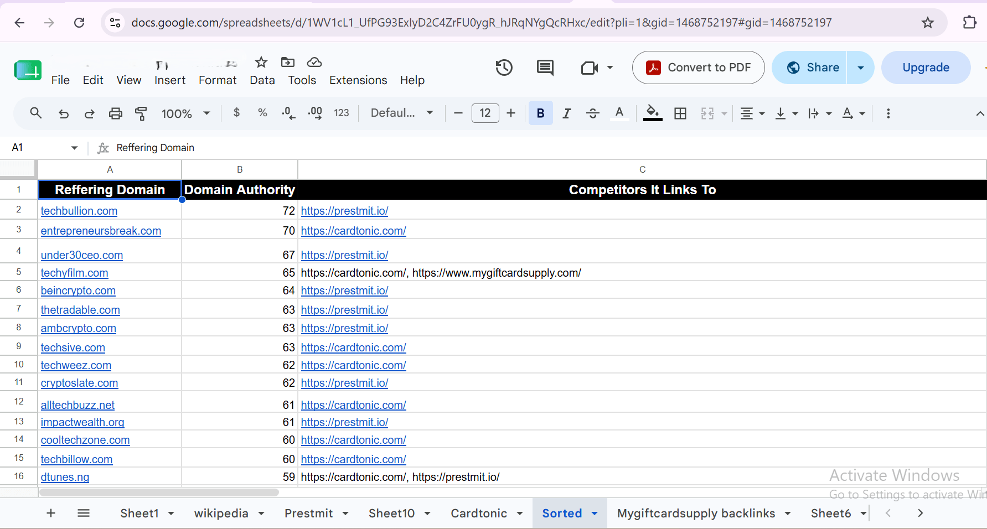
Task: Bookmark this page with the star
Action: click(928, 23)
